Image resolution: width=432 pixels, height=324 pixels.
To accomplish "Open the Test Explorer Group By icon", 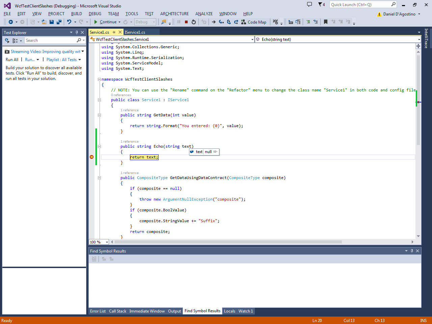I will (15, 40).
